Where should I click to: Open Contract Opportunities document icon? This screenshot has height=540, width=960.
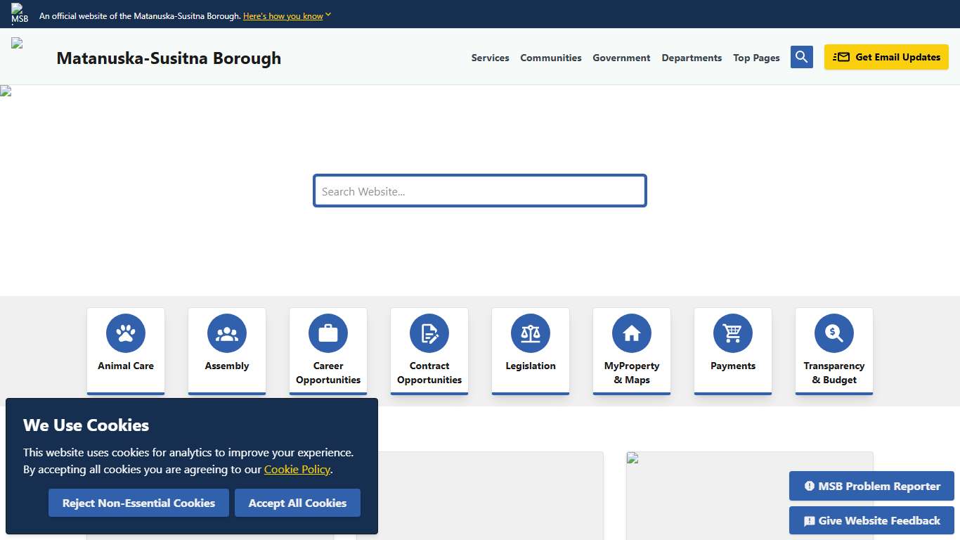[x=429, y=333]
